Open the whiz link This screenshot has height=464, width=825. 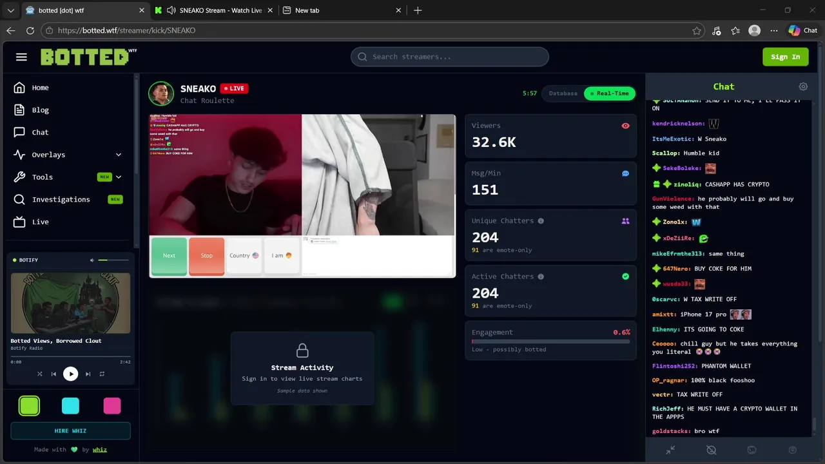(x=99, y=450)
